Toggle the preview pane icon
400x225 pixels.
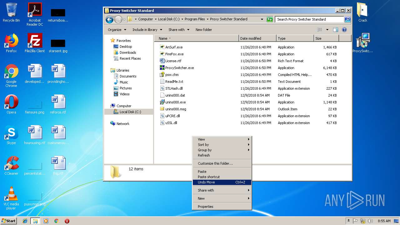[335, 30]
